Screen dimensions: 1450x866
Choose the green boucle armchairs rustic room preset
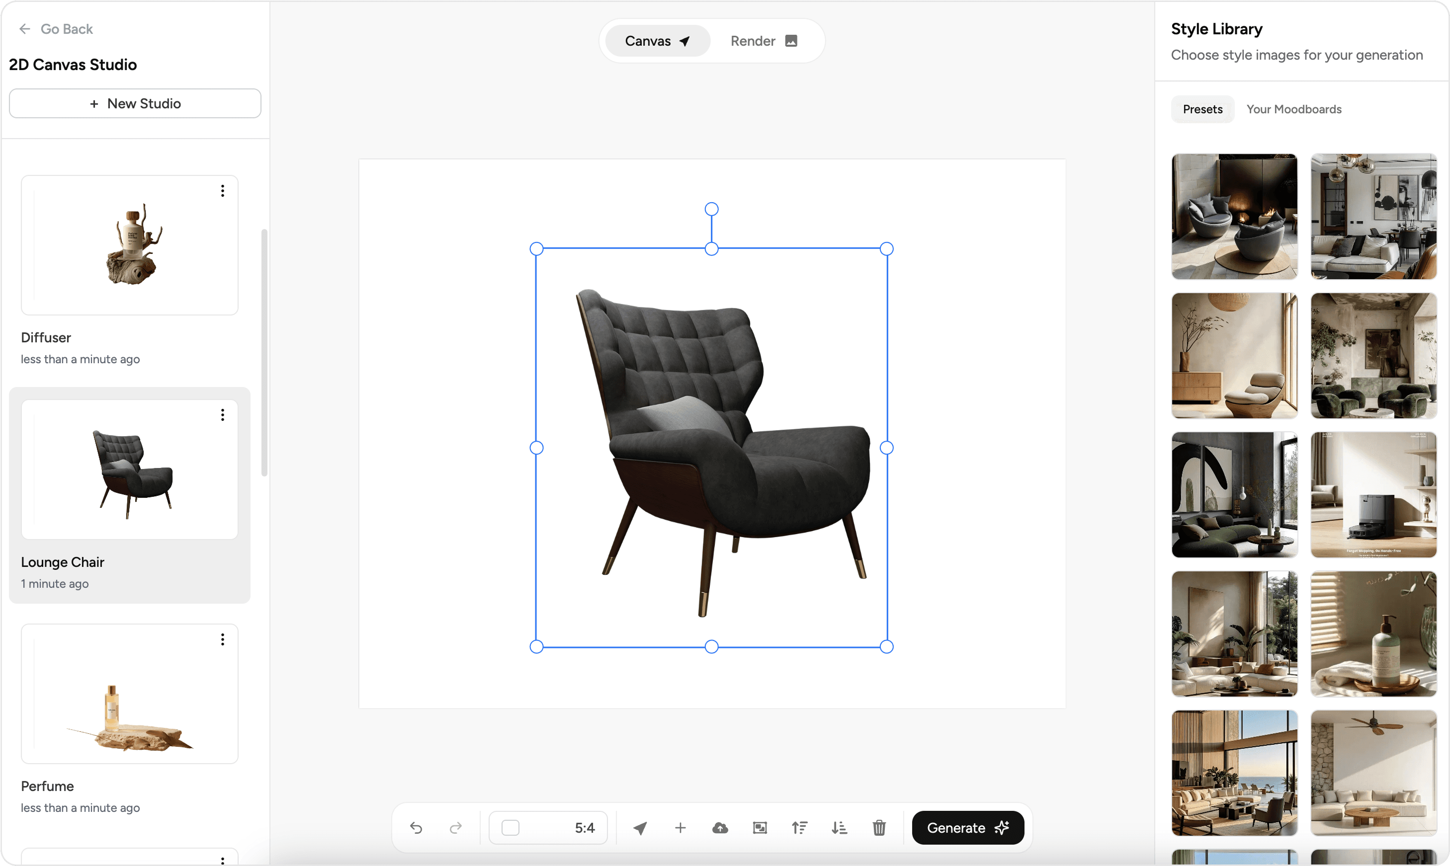click(1373, 355)
